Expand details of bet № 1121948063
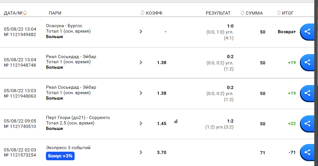The height and width of the screenshot is (166, 318). click(x=141, y=93)
